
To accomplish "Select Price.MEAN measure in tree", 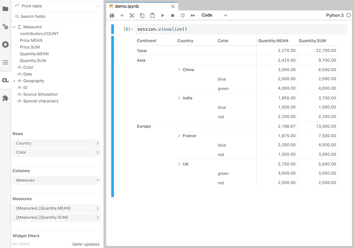I will 31,40.
